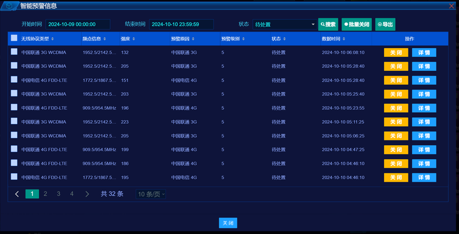Open page 4 in pagination
The width and height of the screenshot is (459, 234).
(72, 194)
